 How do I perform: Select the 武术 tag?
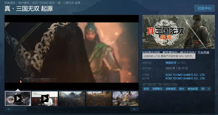[182, 89]
